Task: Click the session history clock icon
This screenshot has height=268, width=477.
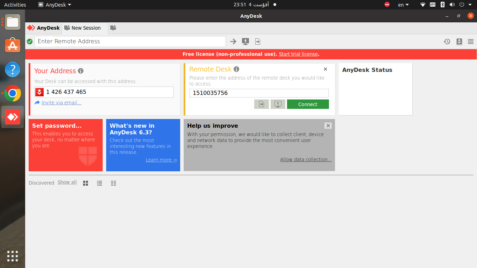Action: pos(447,42)
